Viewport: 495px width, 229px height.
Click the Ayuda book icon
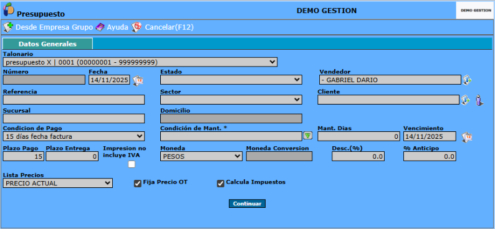[x=100, y=27]
